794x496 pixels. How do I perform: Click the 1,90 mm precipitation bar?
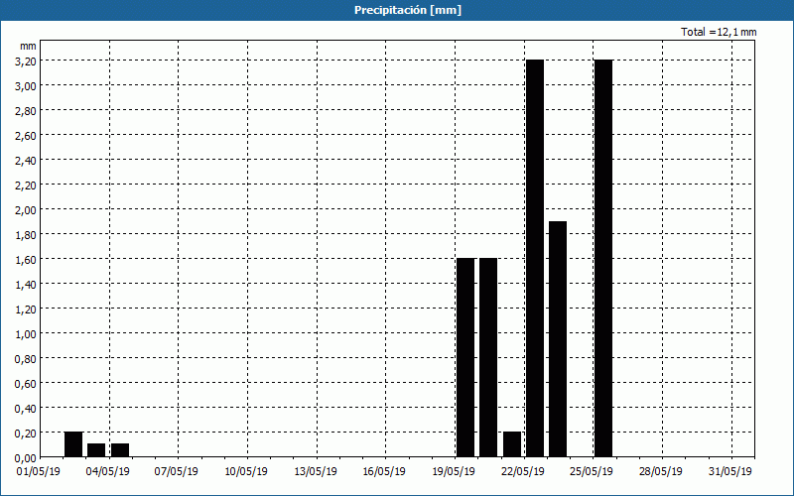point(558,339)
